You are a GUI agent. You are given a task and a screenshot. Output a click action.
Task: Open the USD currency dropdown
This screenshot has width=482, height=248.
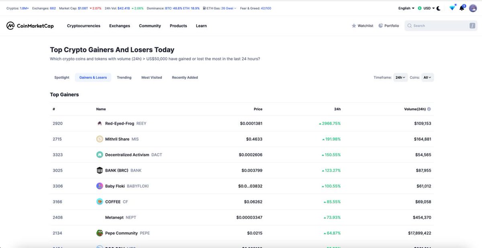426,8
